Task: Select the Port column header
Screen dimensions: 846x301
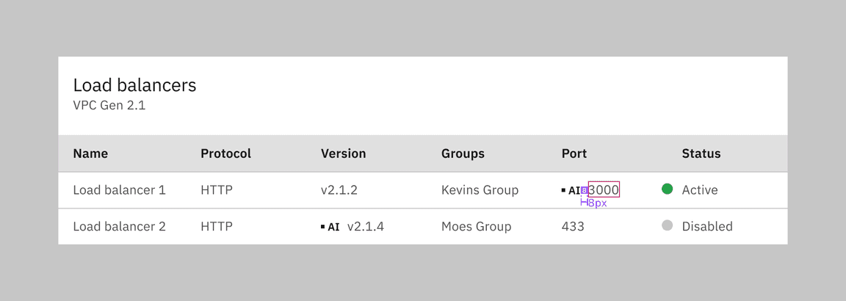Action: click(574, 153)
